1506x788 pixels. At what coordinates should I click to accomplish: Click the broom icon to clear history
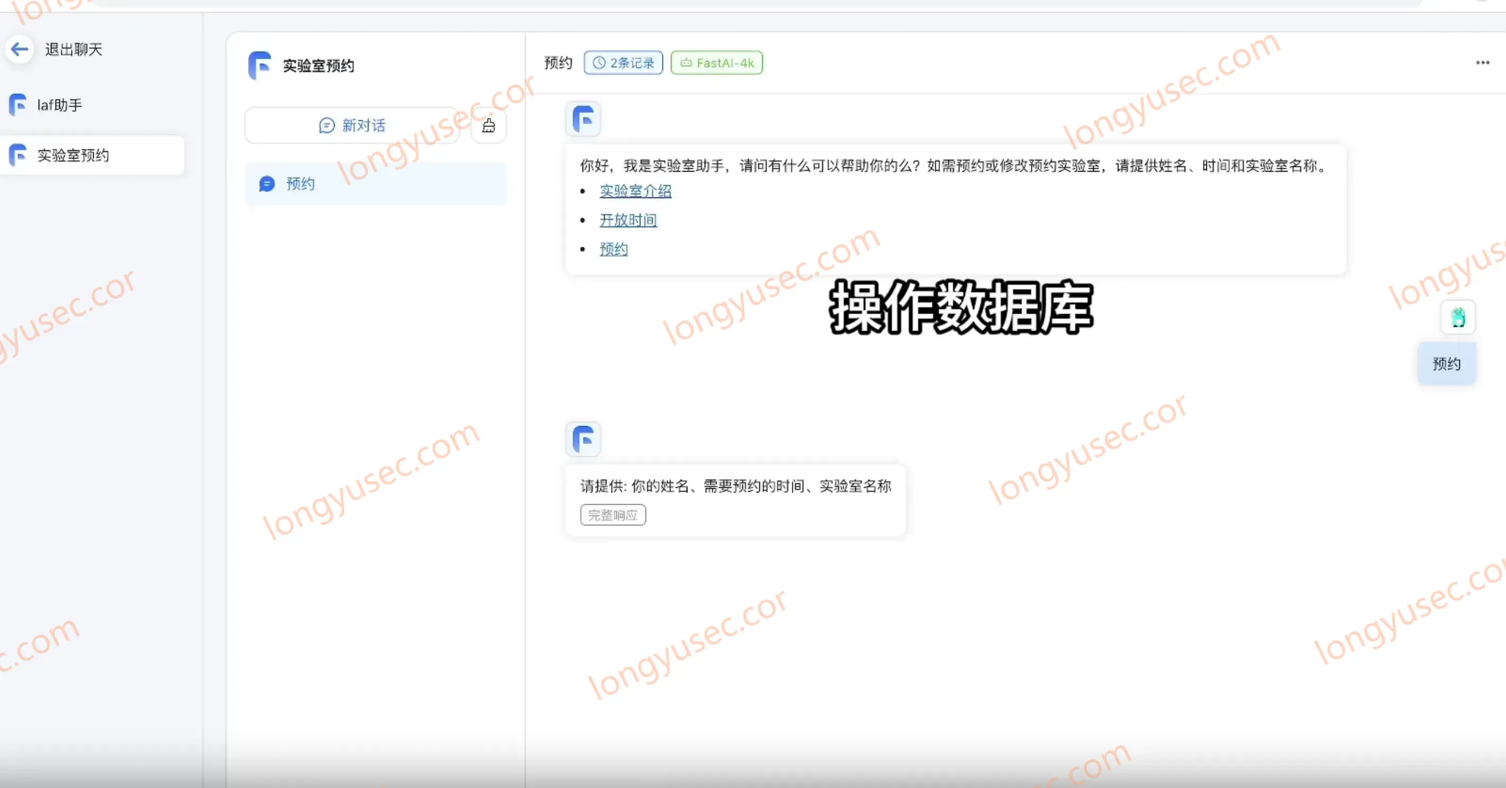pyautogui.click(x=489, y=125)
